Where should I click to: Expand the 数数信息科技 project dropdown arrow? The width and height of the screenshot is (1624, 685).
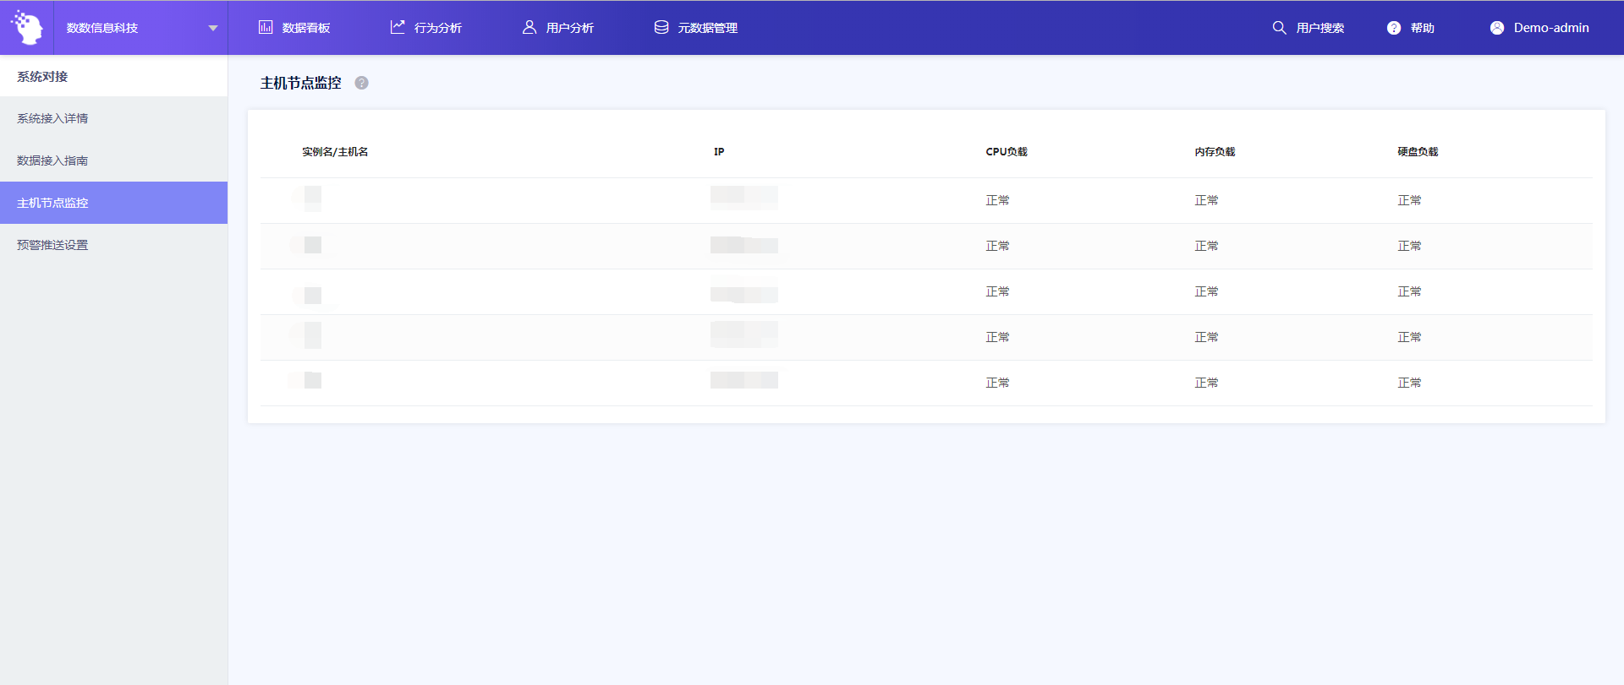(213, 28)
